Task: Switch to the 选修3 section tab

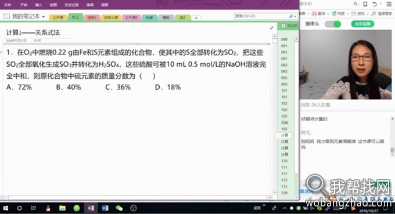Action: coord(92,17)
